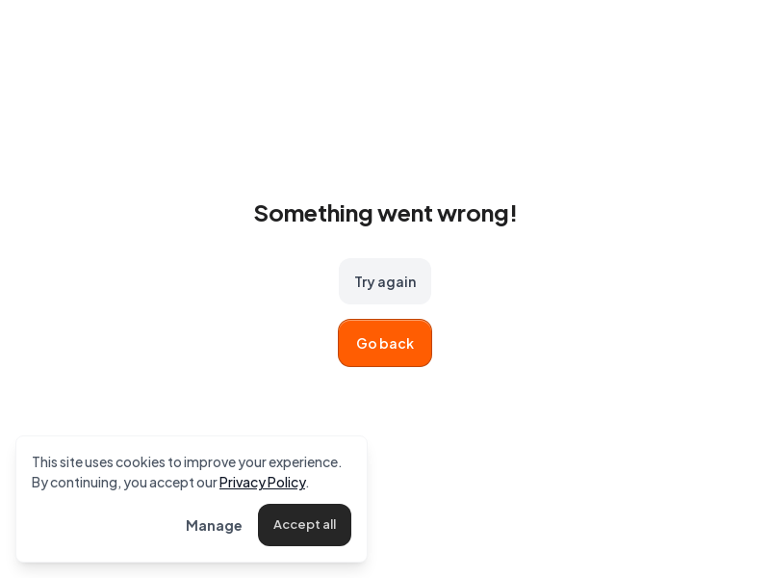Viewport: 770px width, 578px height.
Task: Open cookie preferences with Manage
Action: pyautogui.click(x=214, y=525)
